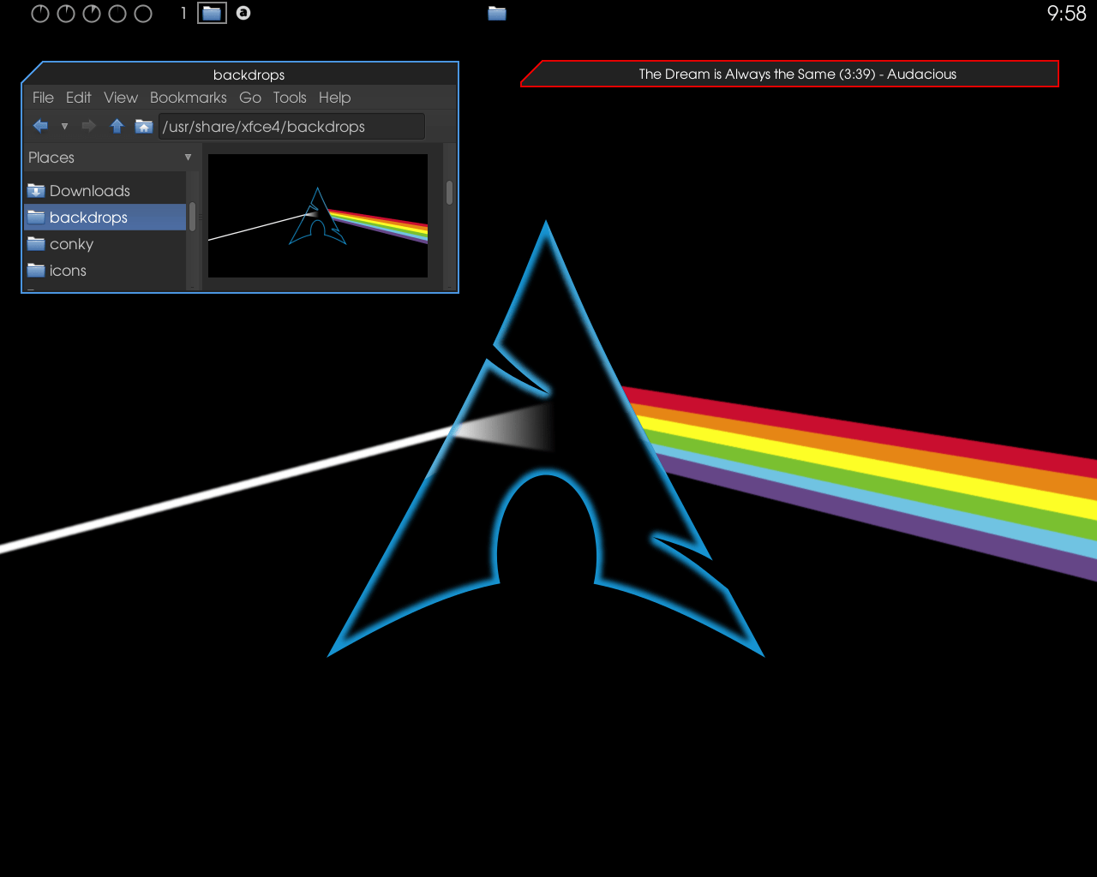Expand the back history dropdown arrow

click(64, 127)
